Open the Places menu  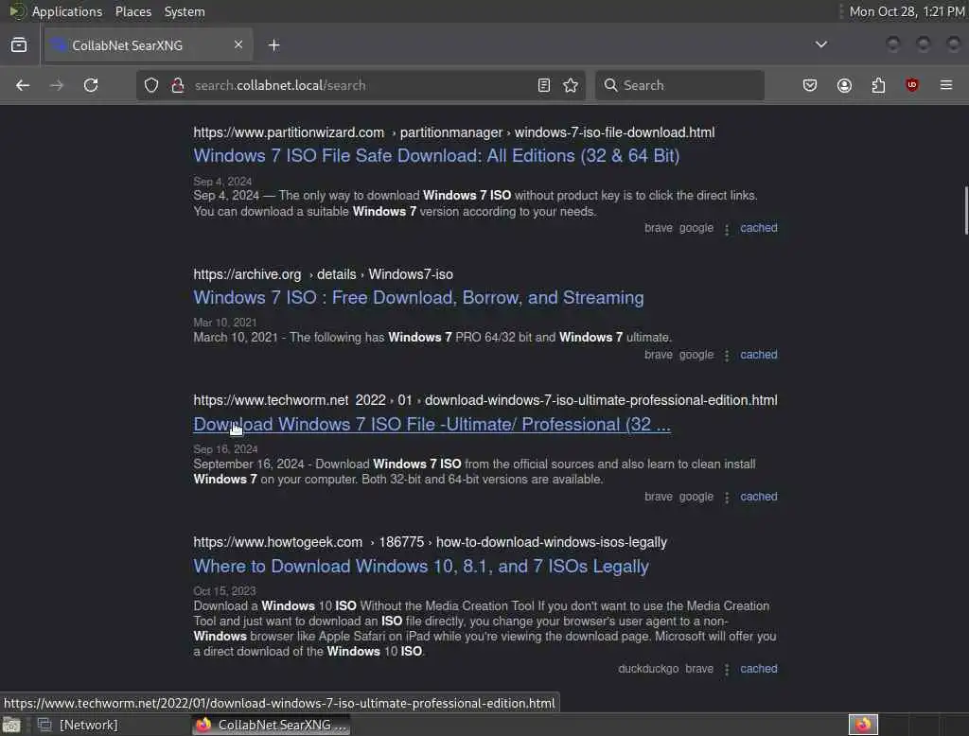(132, 11)
